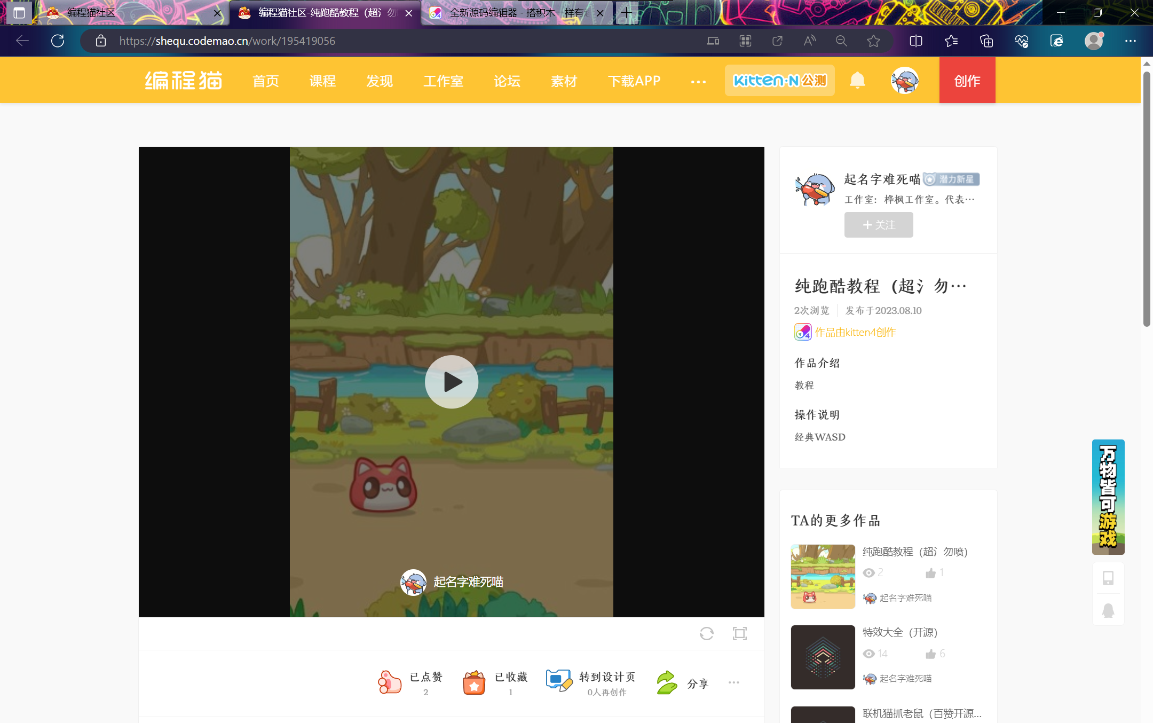Click the 万物皆可游戏 side banner
The image size is (1153, 723).
pyautogui.click(x=1108, y=497)
